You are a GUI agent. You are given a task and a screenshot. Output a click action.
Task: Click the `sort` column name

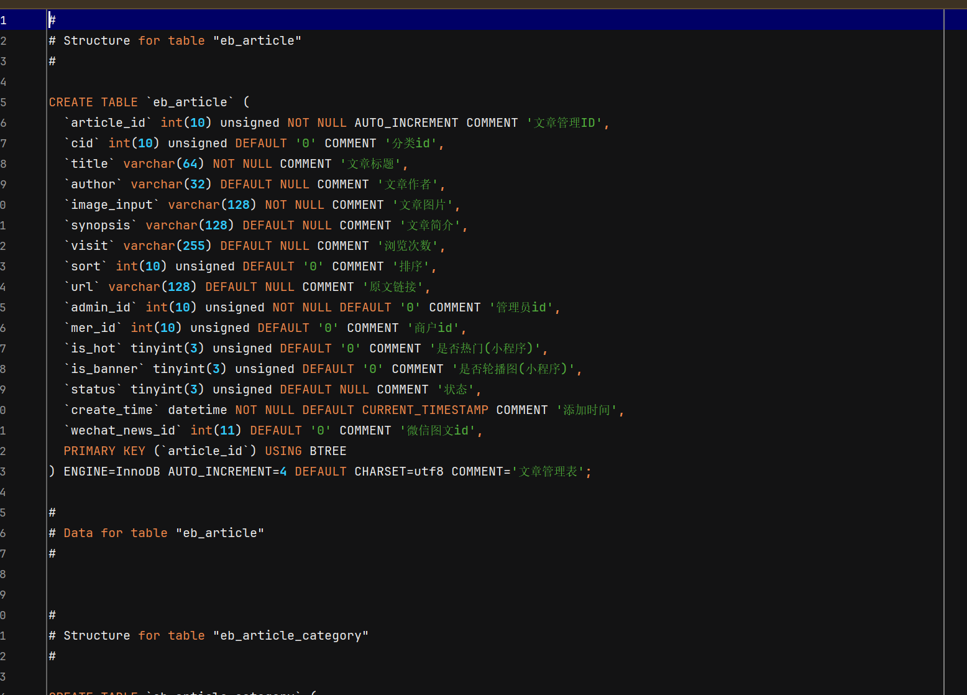click(x=86, y=267)
